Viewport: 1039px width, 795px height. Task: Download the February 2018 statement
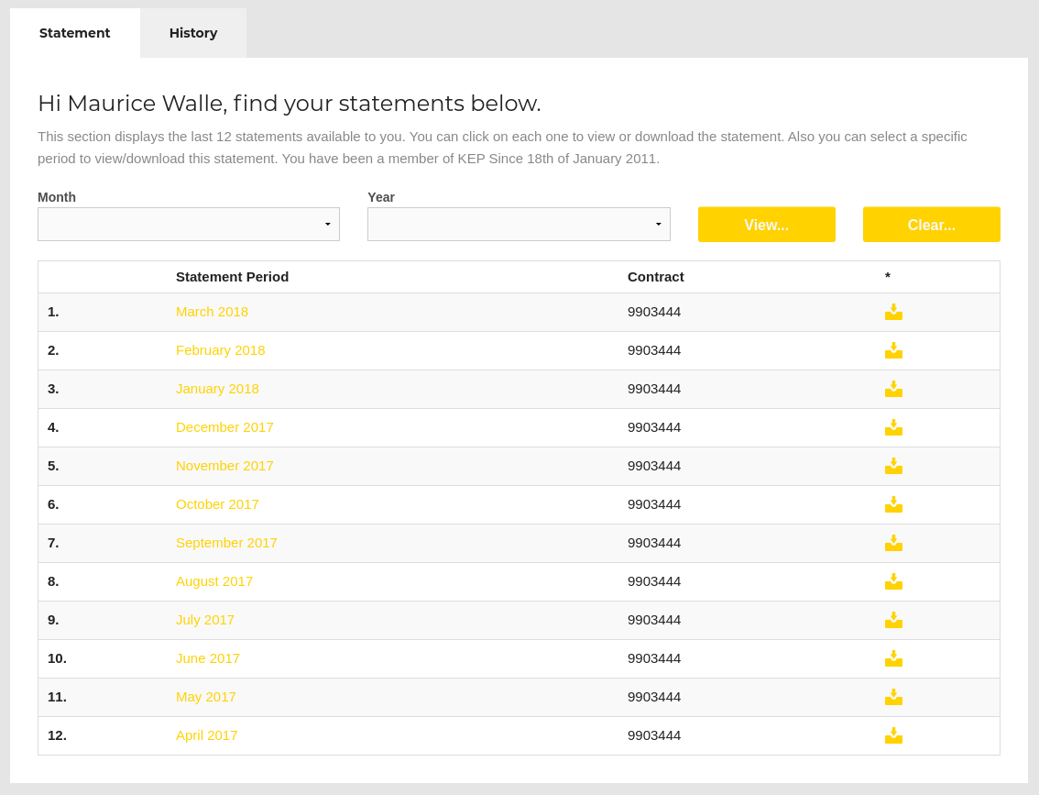[x=893, y=351]
